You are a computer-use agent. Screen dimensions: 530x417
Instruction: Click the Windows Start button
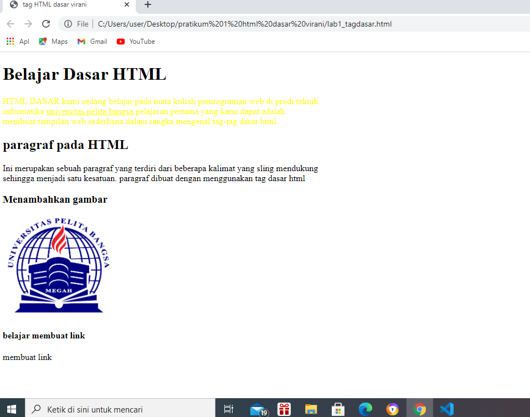(x=10, y=408)
